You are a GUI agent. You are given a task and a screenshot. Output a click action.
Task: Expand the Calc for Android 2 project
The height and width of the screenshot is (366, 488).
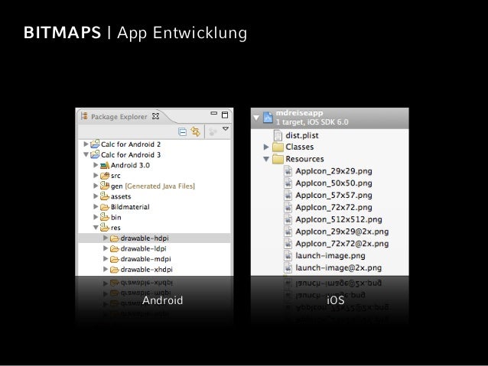(86, 144)
